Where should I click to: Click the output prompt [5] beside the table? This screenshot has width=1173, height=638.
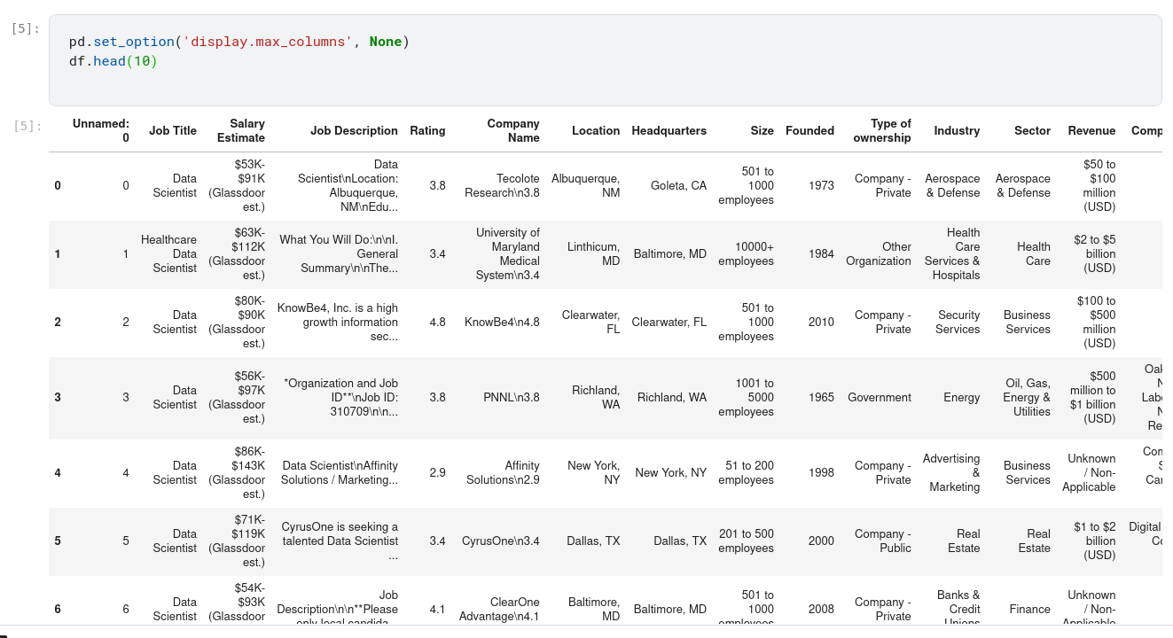(x=27, y=126)
